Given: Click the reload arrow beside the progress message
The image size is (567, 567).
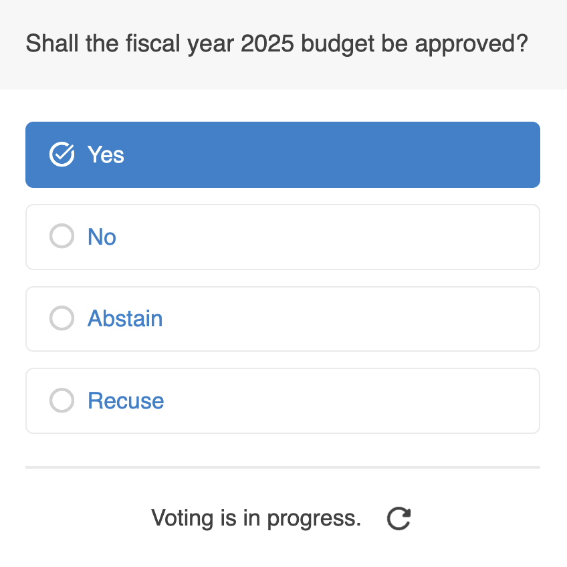Looking at the screenshot, I should point(398,518).
